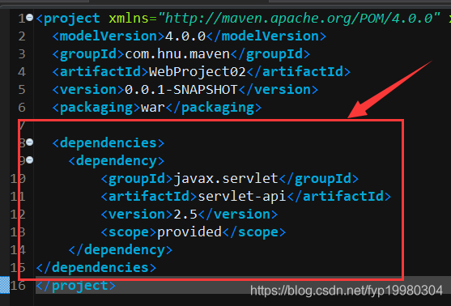Click artifactId value WebProject02
This screenshot has width=451, height=306.
pyautogui.click(x=198, y=72)
